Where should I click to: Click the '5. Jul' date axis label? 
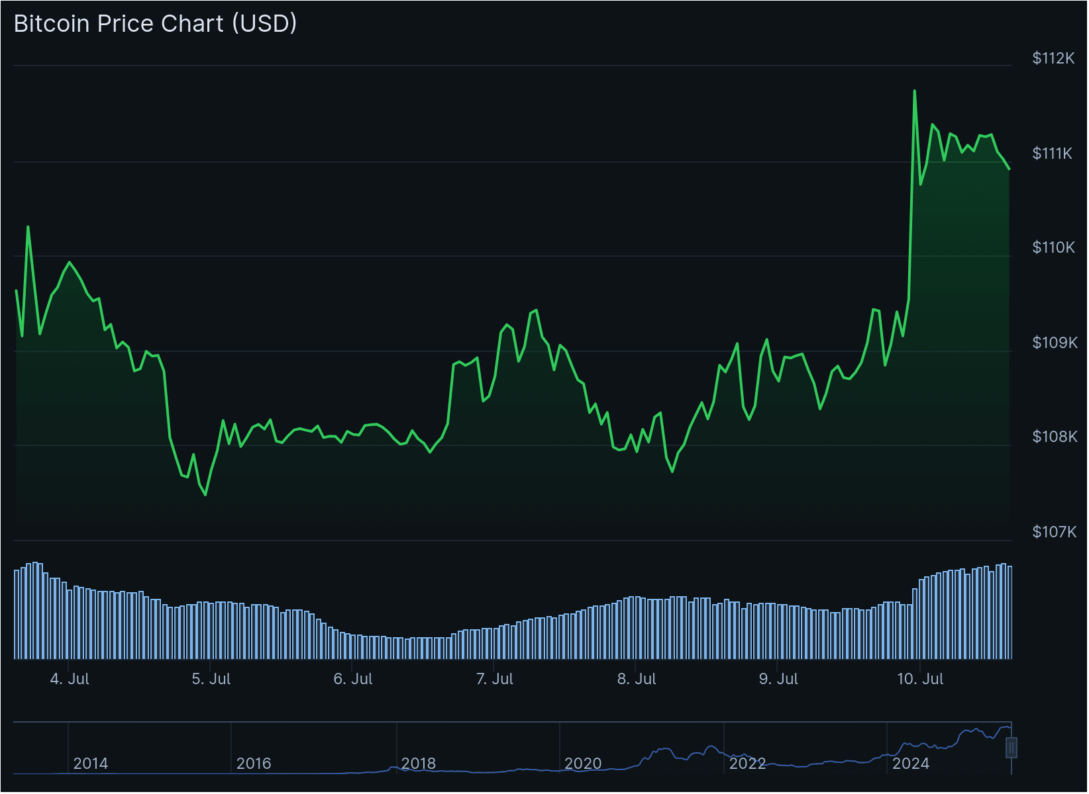pos(211,679)
